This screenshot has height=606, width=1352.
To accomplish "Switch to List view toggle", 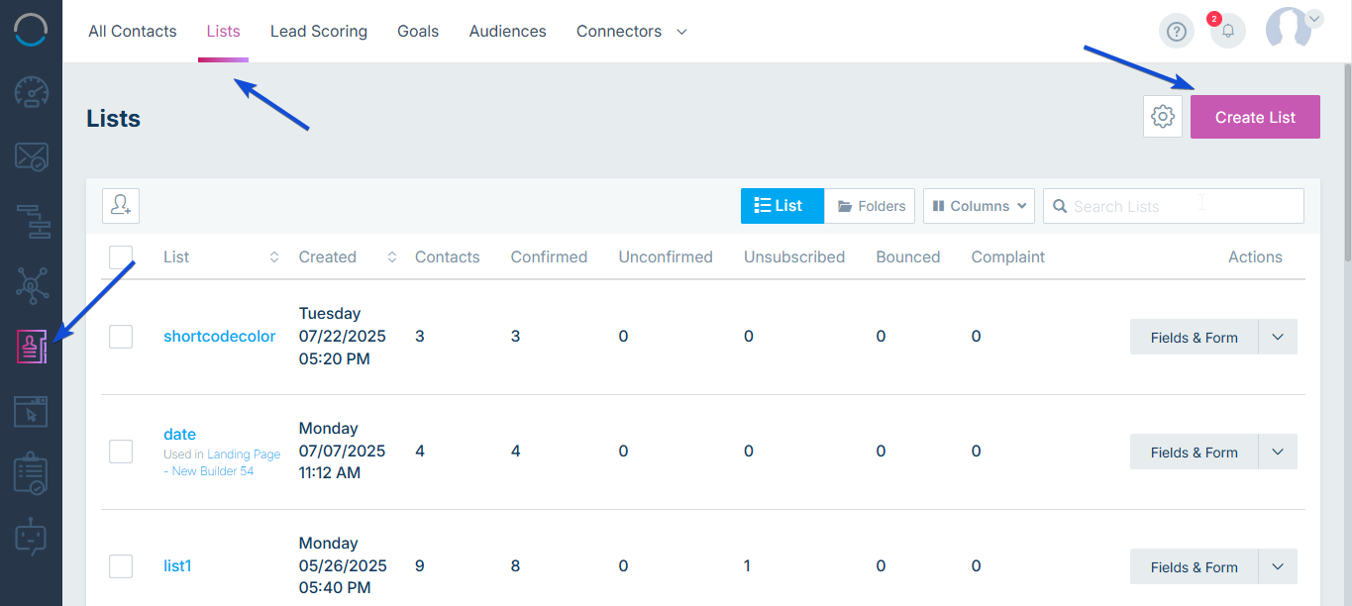I will tap(782, 206).
